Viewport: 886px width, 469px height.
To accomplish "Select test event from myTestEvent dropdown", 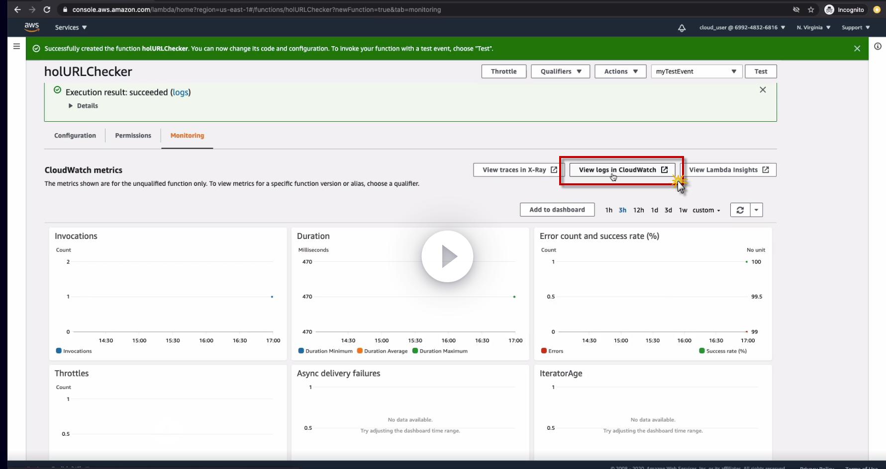I will (696, 72).
